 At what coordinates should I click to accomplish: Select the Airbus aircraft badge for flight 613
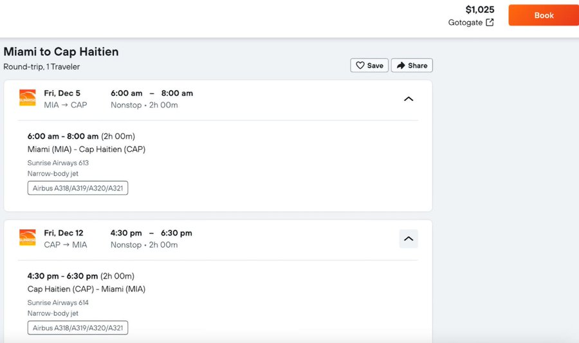(78, 189)
